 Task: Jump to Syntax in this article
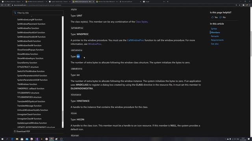pos(214,29)
